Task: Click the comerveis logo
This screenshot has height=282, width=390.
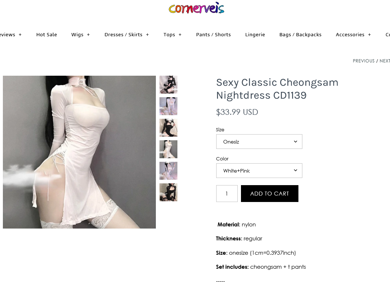Action: [196, 8]
